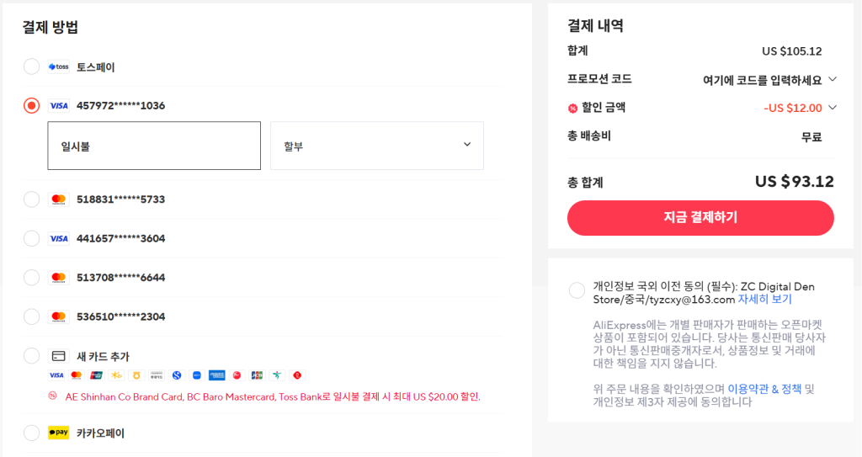Click the Visa icon beside card 1036
The image size is (862, 457).
coord(58,106)
